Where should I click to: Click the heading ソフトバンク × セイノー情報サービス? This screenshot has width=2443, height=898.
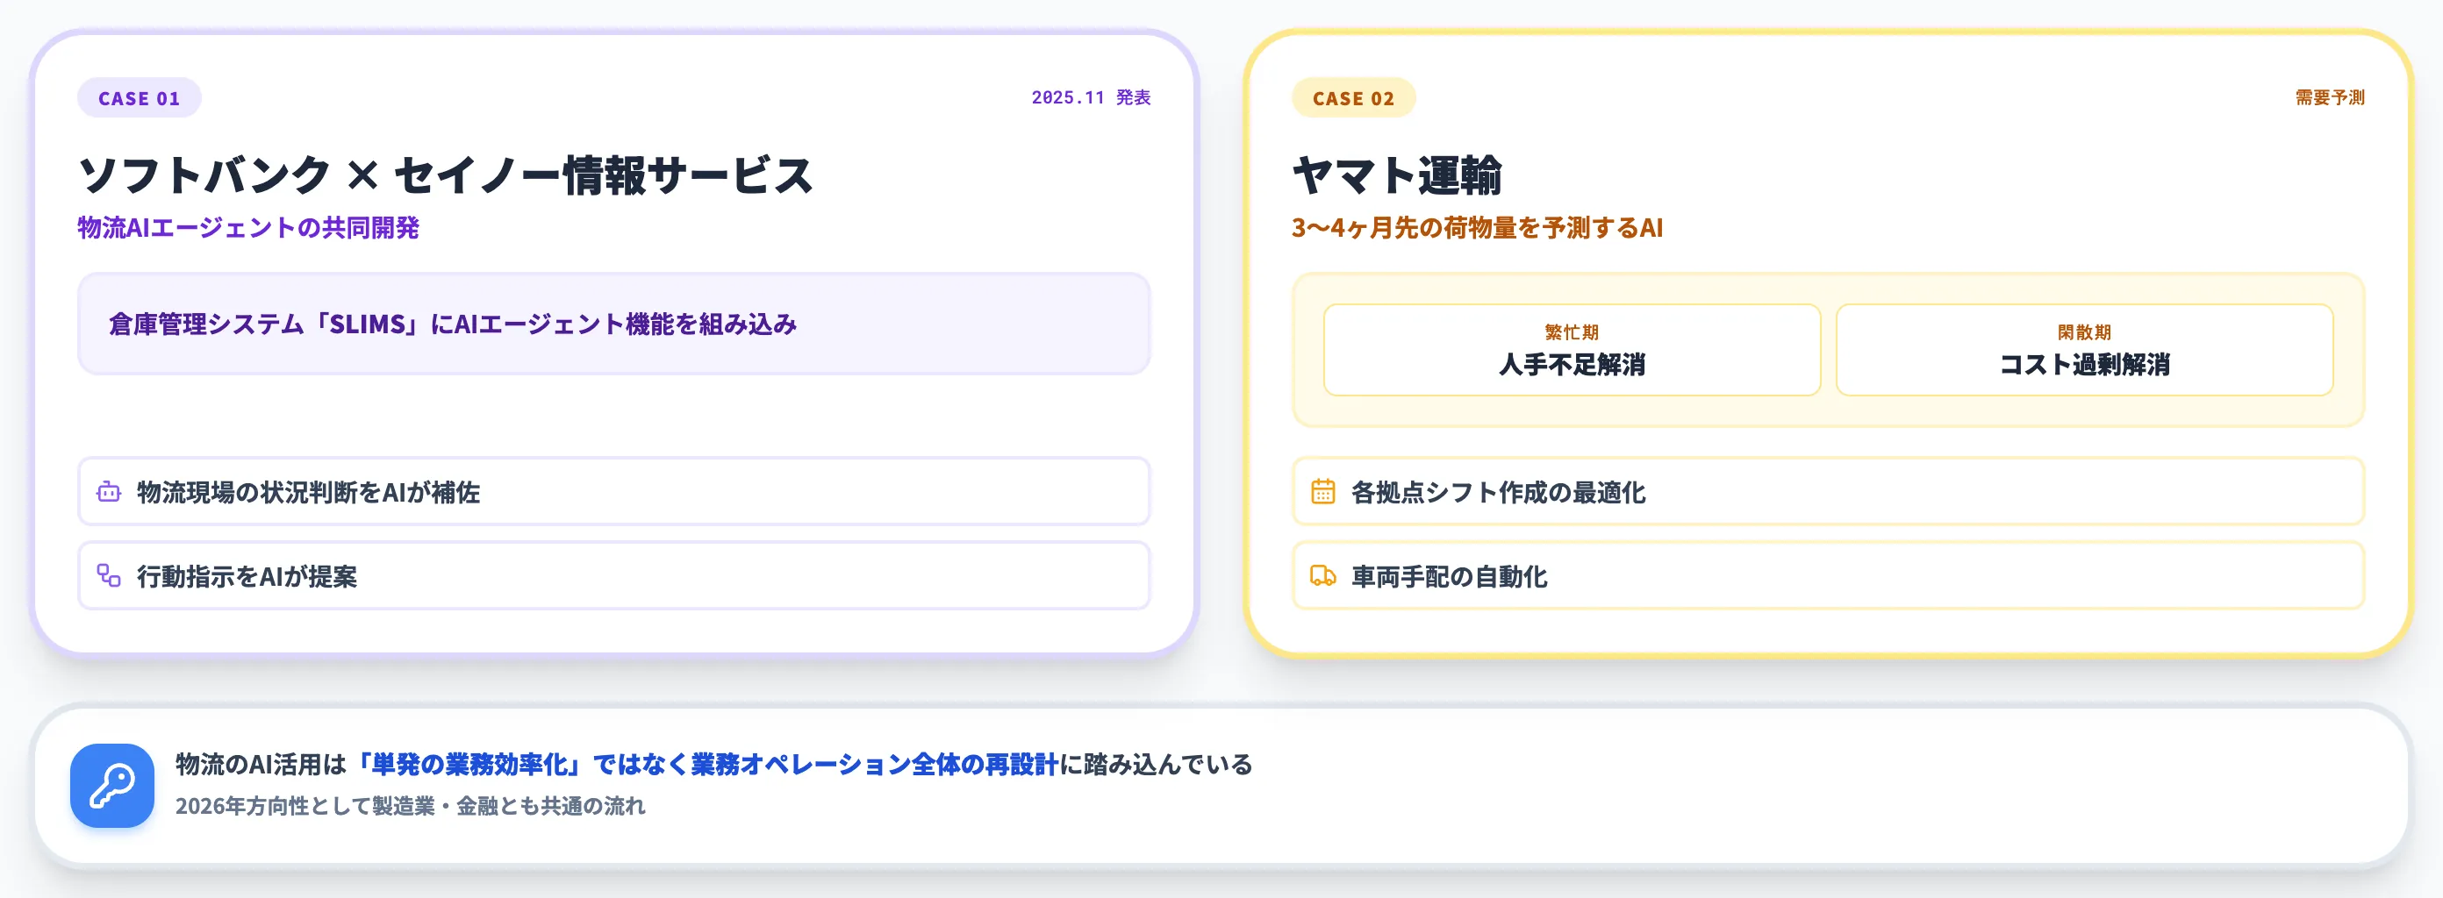tap(446, 175)
